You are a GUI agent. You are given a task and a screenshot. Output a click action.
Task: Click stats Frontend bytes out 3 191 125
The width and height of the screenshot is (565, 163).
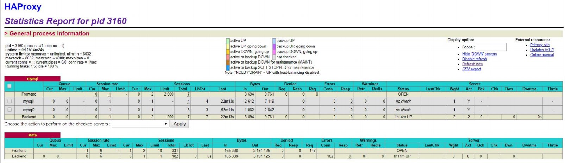tap(262, 150)
